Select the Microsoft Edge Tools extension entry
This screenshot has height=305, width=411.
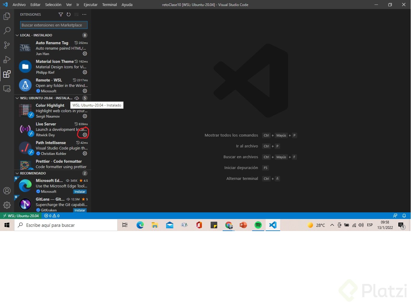(x=53, y=186)
